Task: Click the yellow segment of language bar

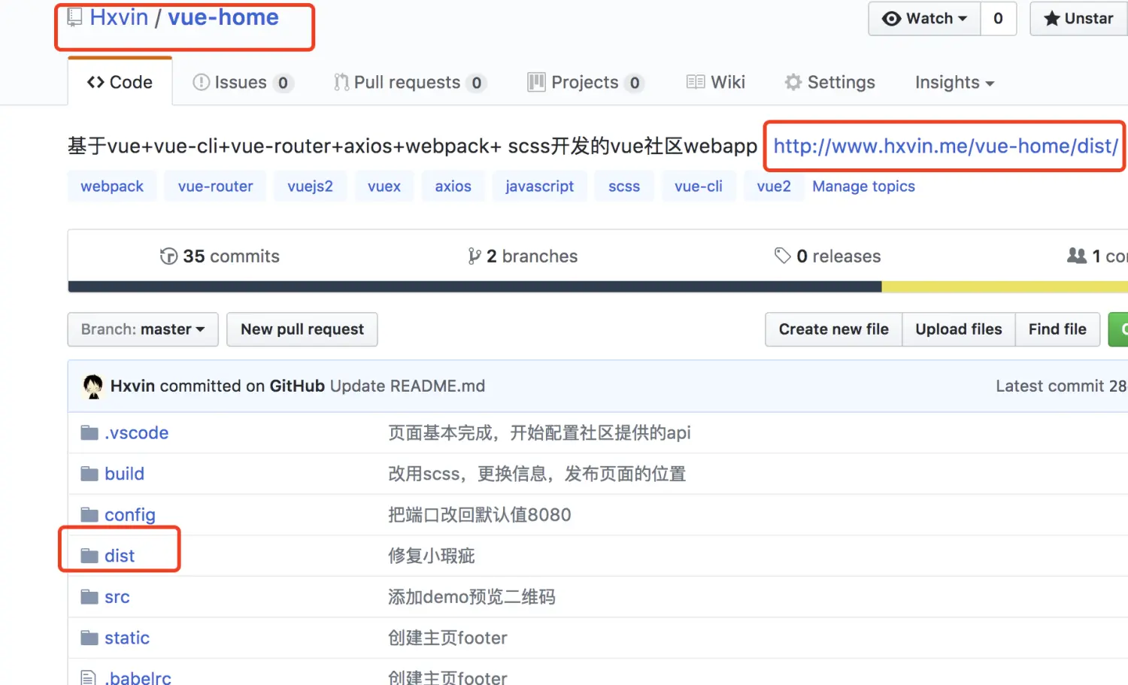Action: click(1005, 286)
